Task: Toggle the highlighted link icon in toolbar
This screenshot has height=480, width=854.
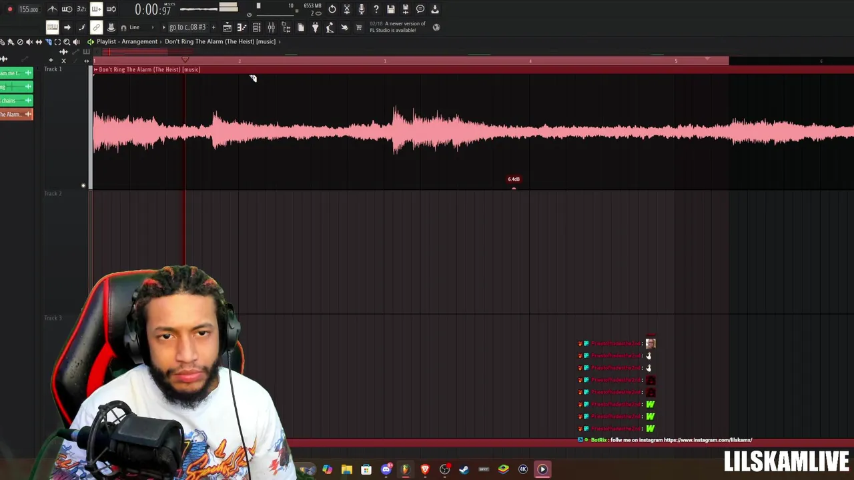Action: (x=96, y=27)
